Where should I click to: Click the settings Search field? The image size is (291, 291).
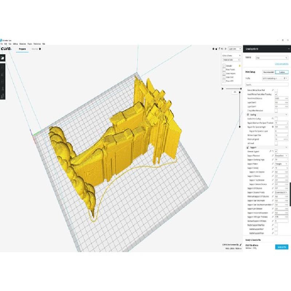tap(267, 85)
